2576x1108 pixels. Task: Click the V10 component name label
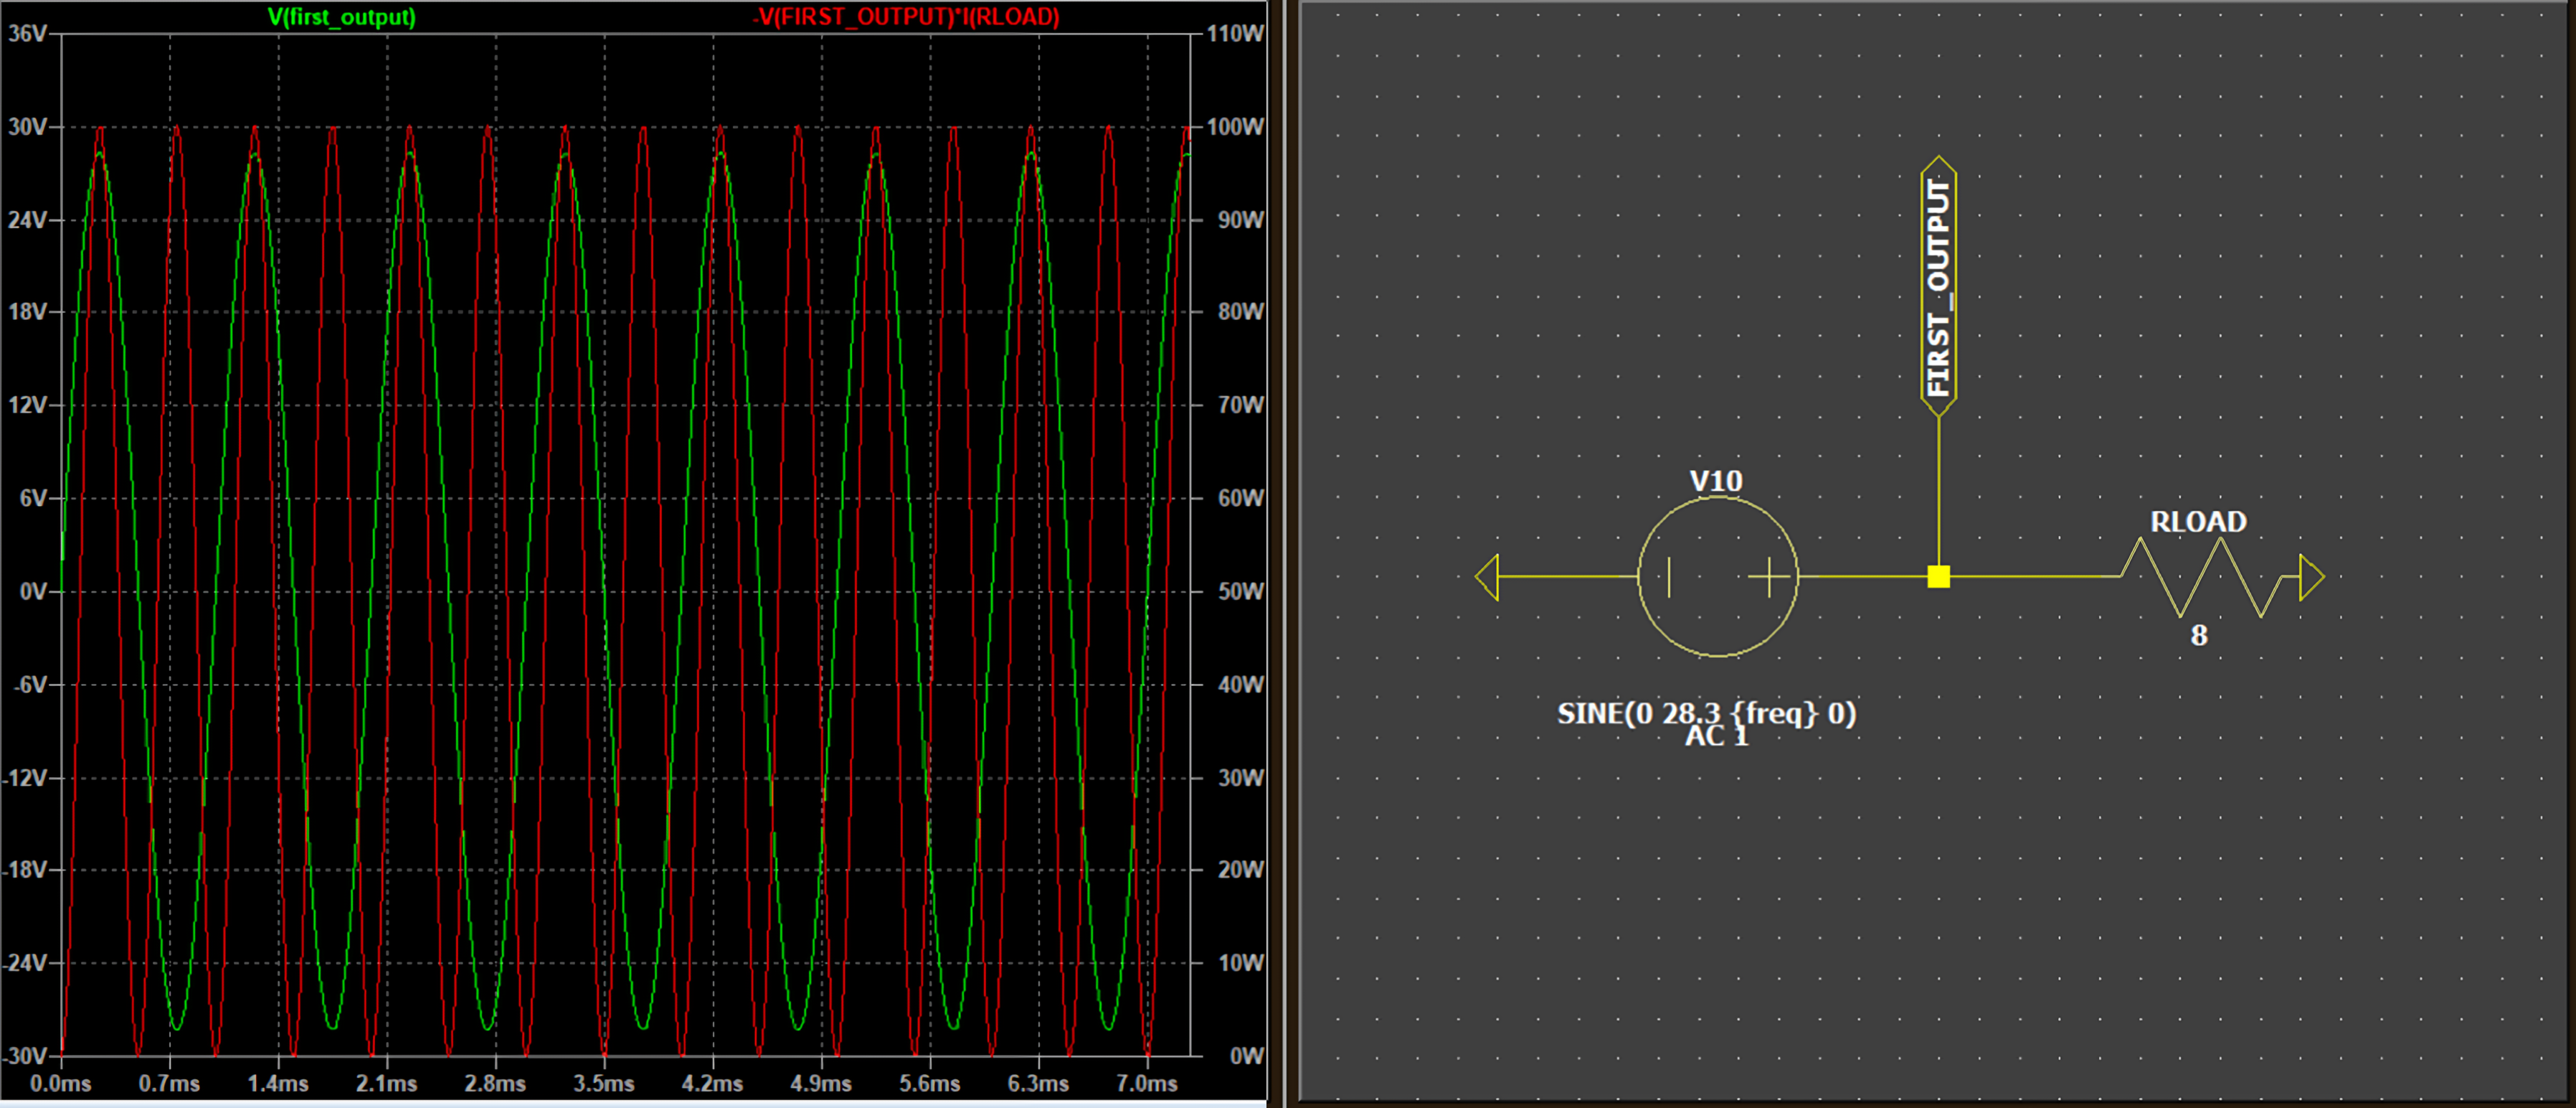[1716, 482]
